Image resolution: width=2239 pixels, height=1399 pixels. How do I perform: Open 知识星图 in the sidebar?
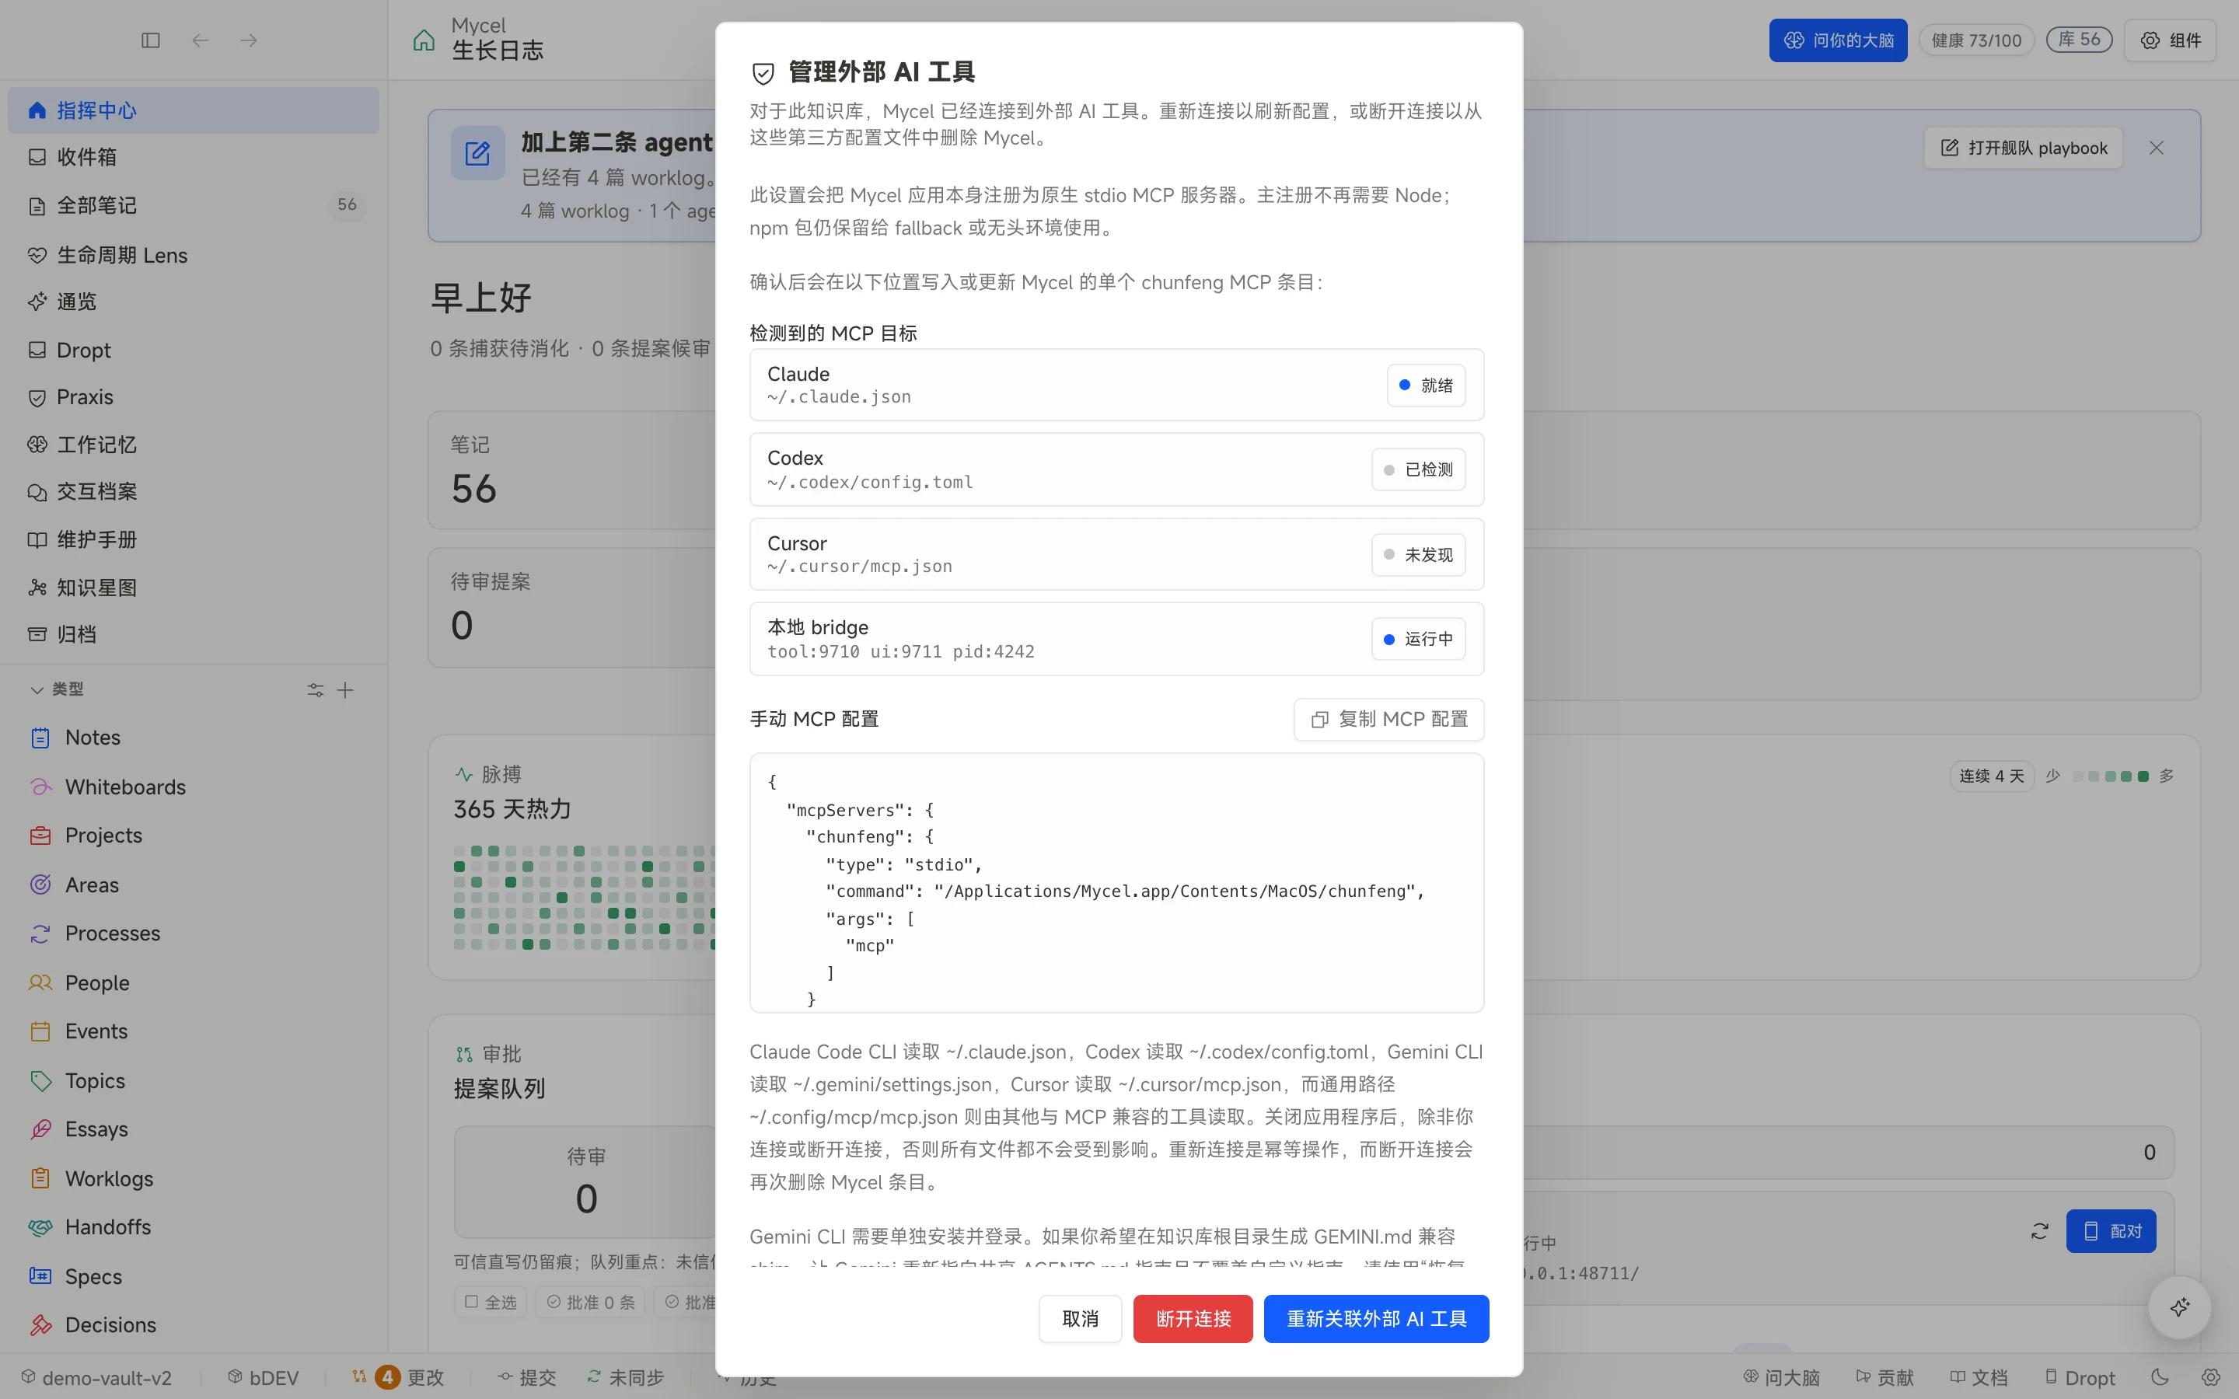click(x=194, y=588)
